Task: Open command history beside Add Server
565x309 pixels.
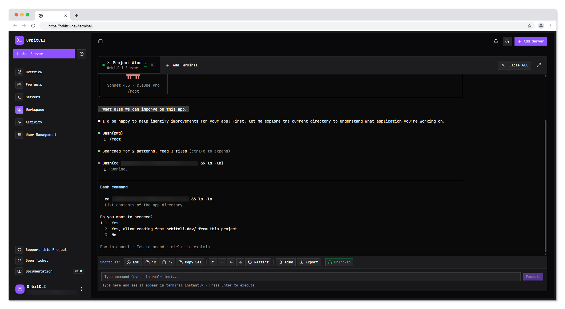Action: click(x=82, y=54)
